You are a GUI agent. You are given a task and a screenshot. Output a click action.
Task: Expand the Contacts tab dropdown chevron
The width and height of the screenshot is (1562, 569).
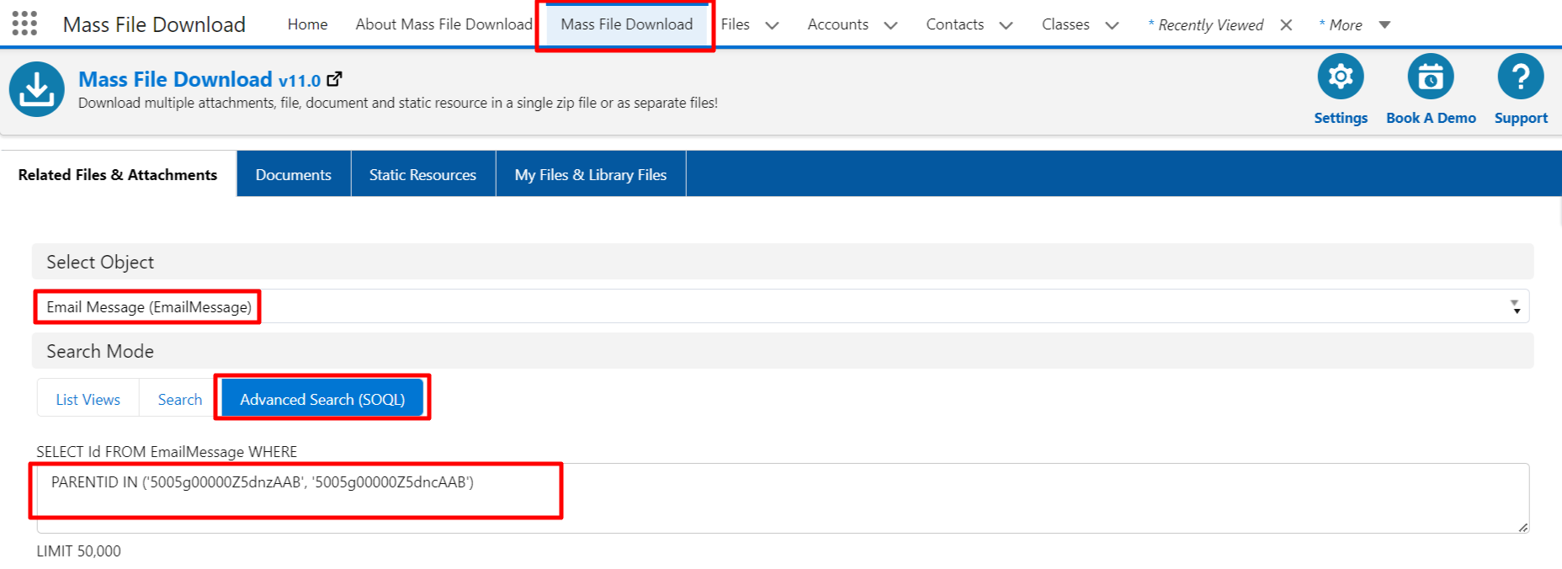click(x=1006, y=25)
